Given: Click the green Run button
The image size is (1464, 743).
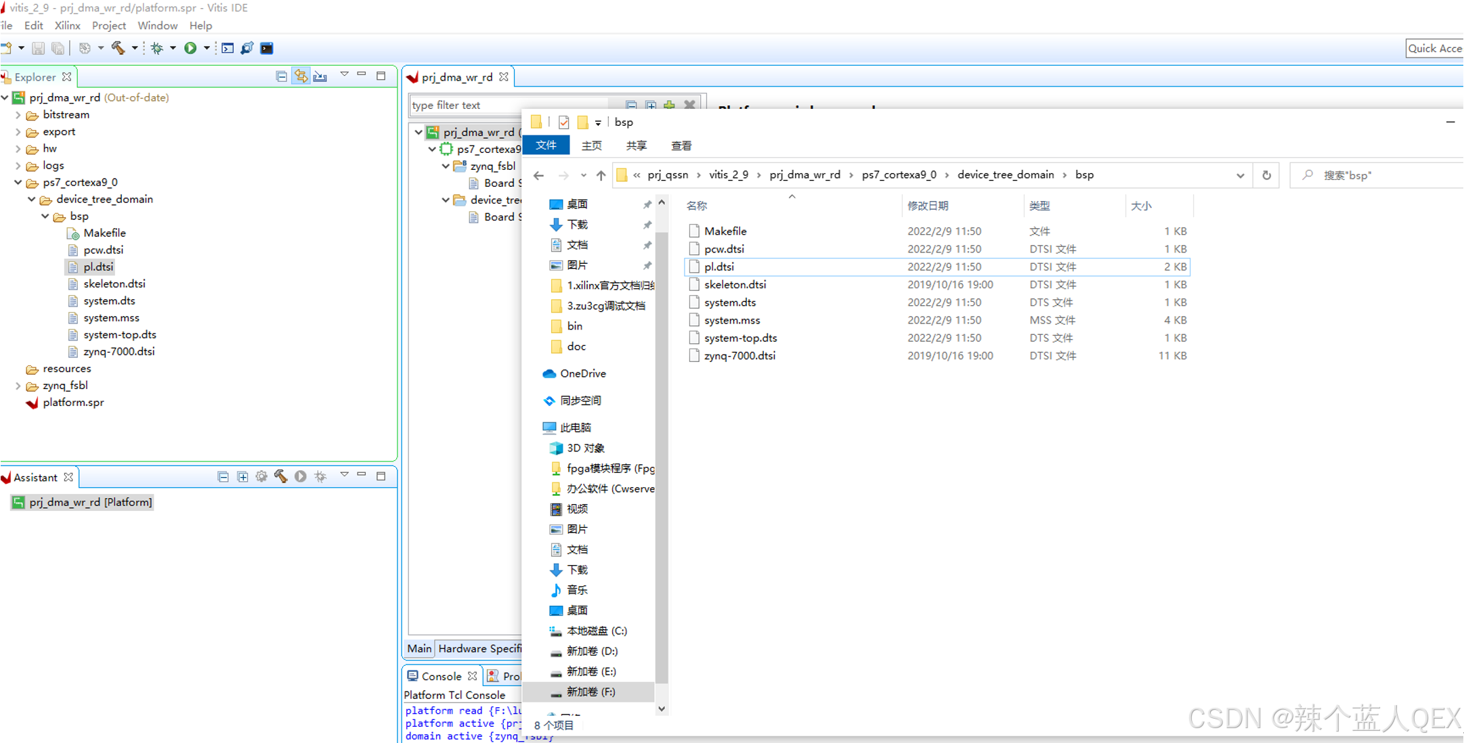Looking at the screenshot, I should [190, 48].
